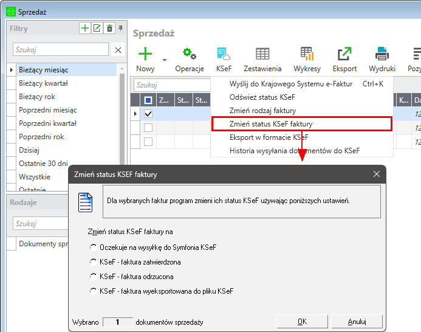Open the Operacje gears icon
Screen dimensions: 421x332
pyautogui.click(x=189, y=54)
